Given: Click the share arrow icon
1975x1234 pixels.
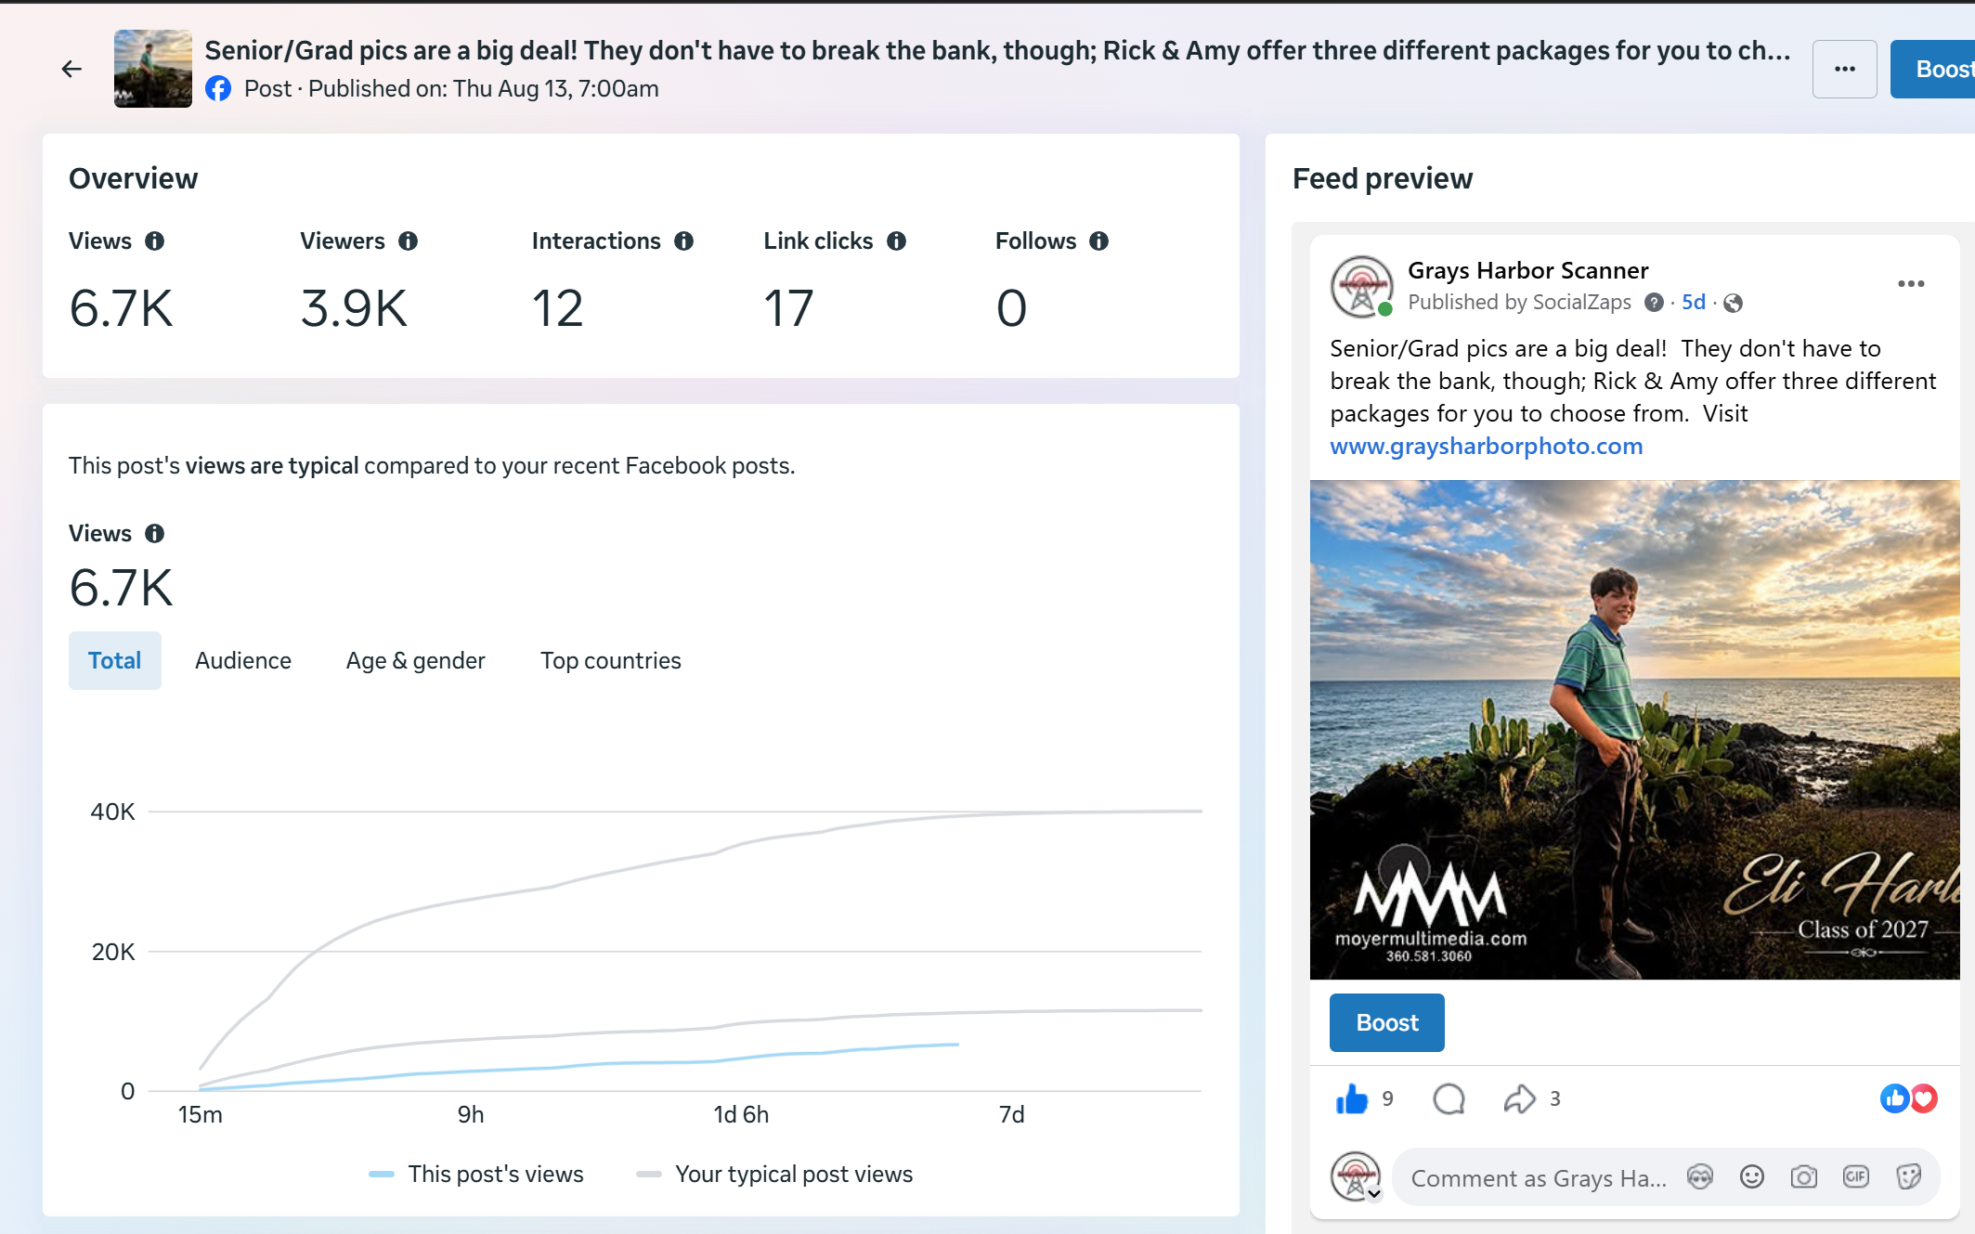Looking at the screenshot, I should pyautogui.click(x=1519, y=1099).
